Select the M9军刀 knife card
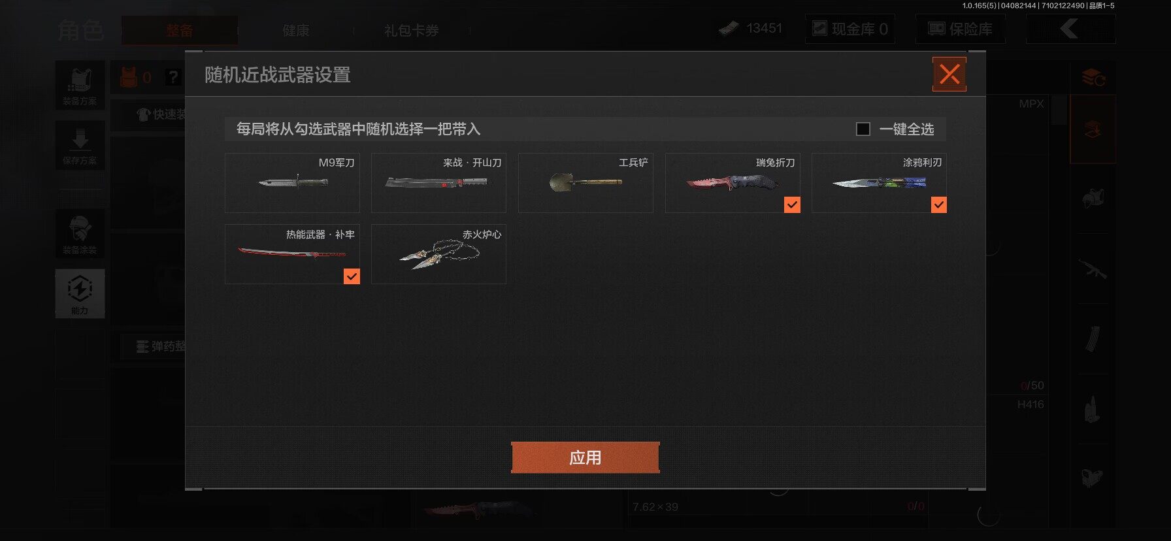The height and width of the screenshot is (541, 1171). [292, 183]
